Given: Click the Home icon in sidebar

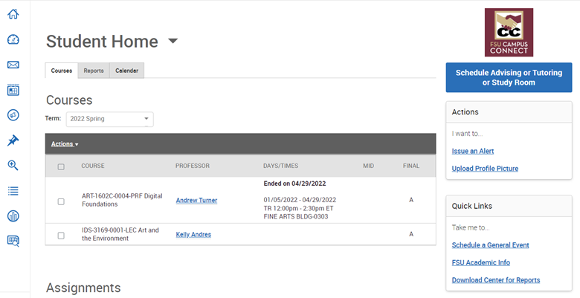Looking at the screenshot, I should (13, 14).
